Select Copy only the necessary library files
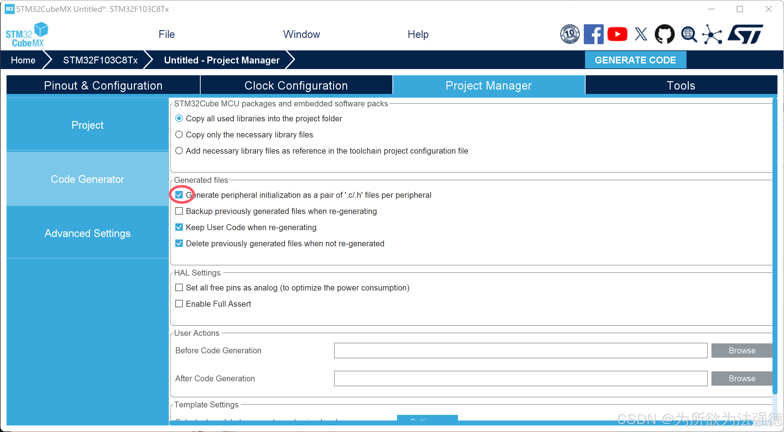This screenshot has width=784, height=432. tap(179, 135)
